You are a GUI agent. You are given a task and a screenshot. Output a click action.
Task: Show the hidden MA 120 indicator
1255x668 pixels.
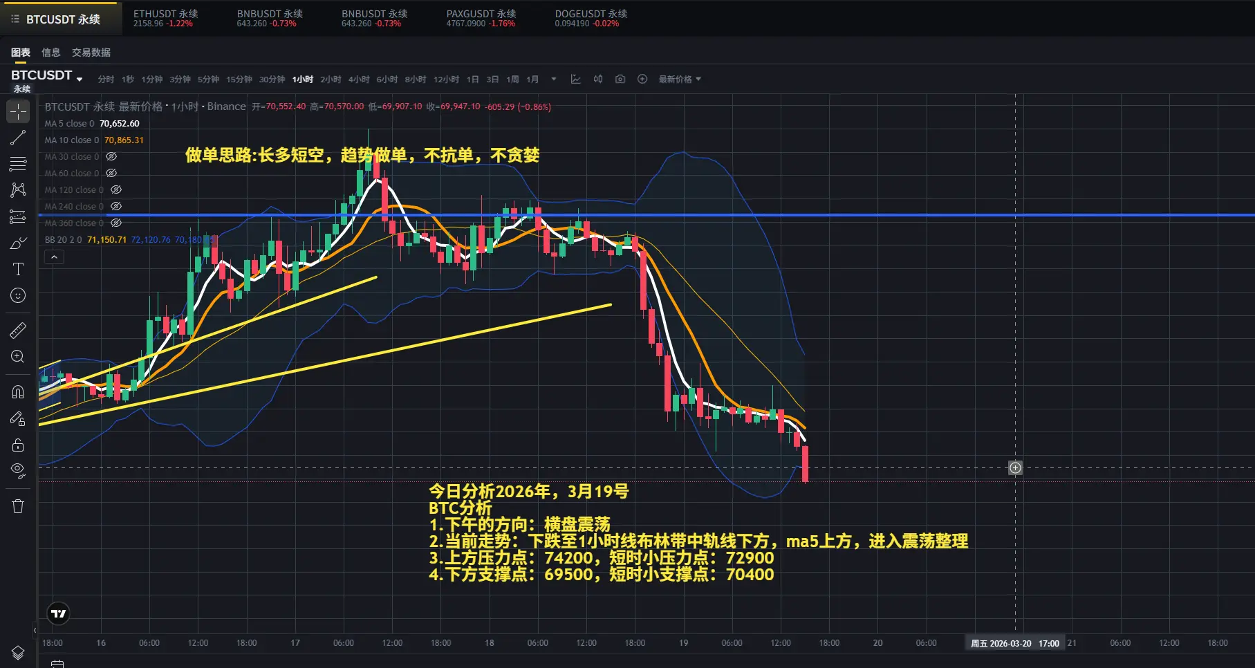click(116, 190)
